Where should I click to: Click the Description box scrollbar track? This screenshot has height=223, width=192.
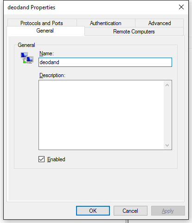pyautogui.click(x=167, y=115)
